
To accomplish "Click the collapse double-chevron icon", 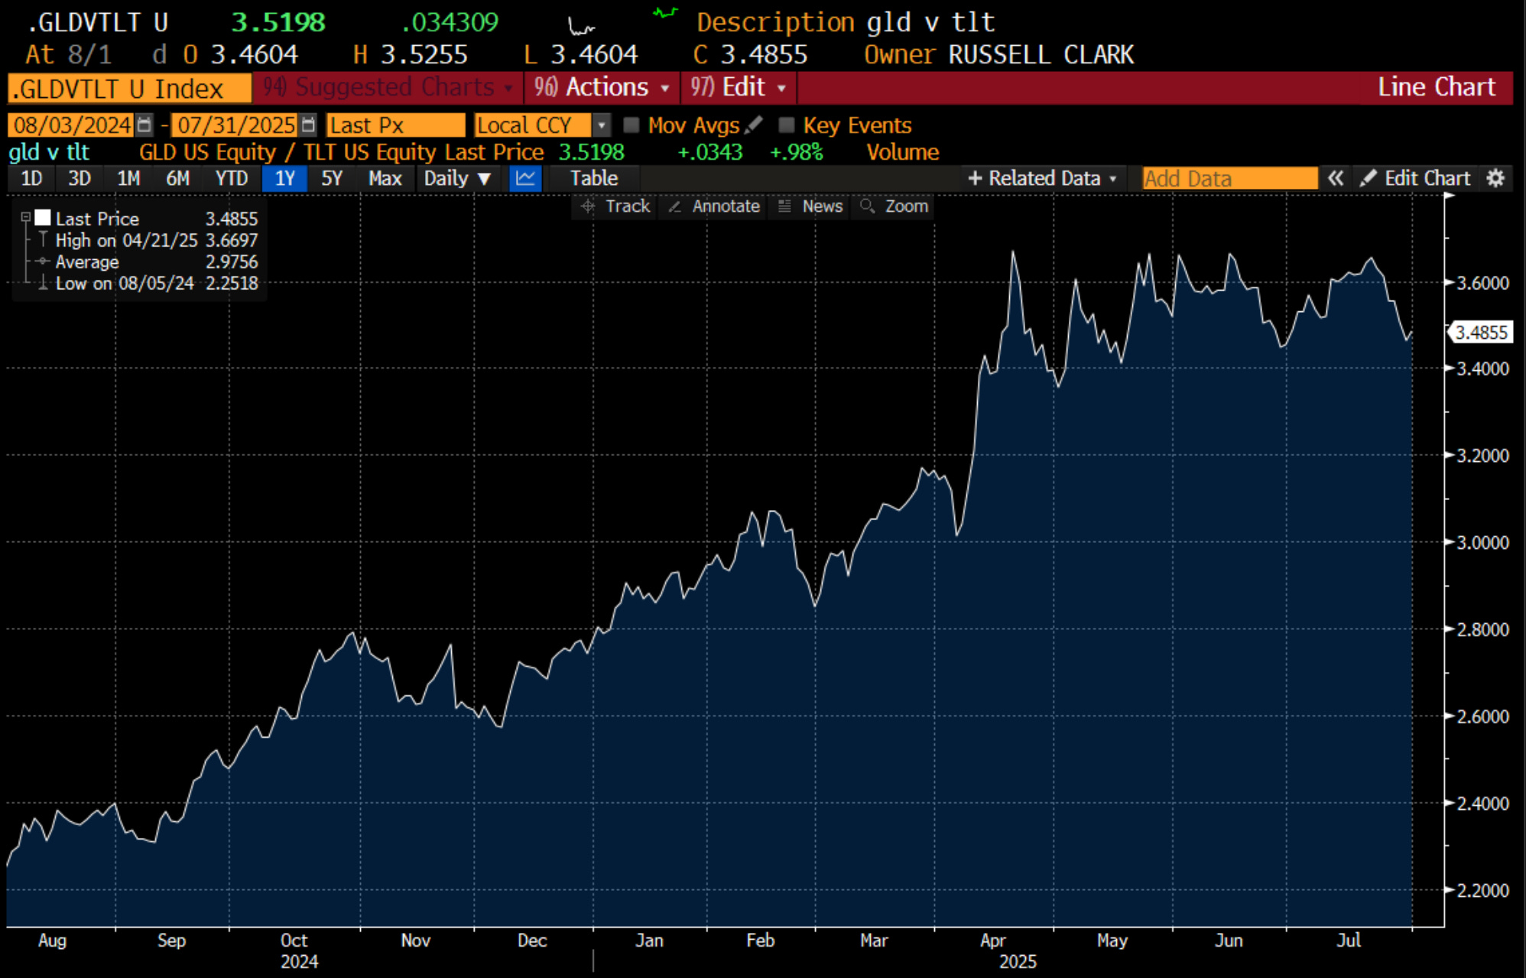I will point(1335,178).
